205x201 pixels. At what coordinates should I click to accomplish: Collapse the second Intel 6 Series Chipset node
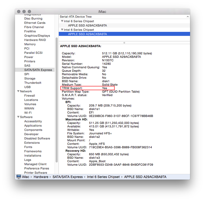[x=62, y=30]
